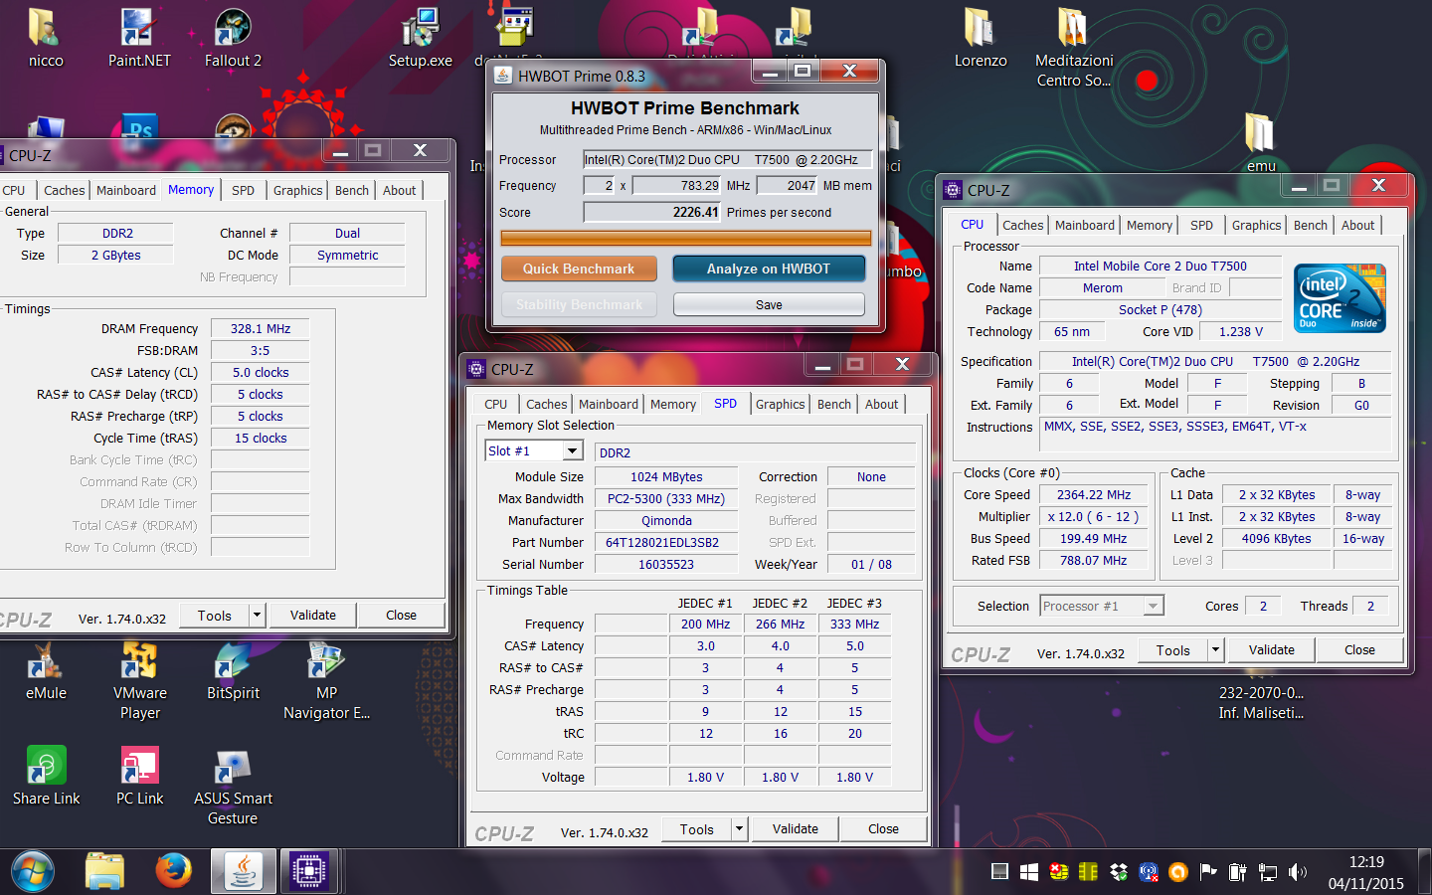The image size is (1432, 895).
Task: Click Intel Core 2 Duo logo
Action: [1342, 298]
